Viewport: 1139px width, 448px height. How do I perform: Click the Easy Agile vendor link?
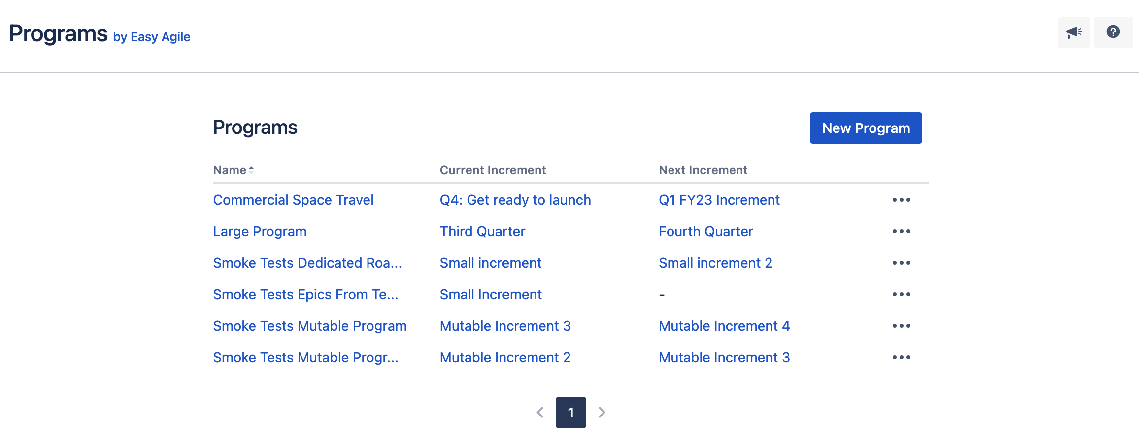160,37
